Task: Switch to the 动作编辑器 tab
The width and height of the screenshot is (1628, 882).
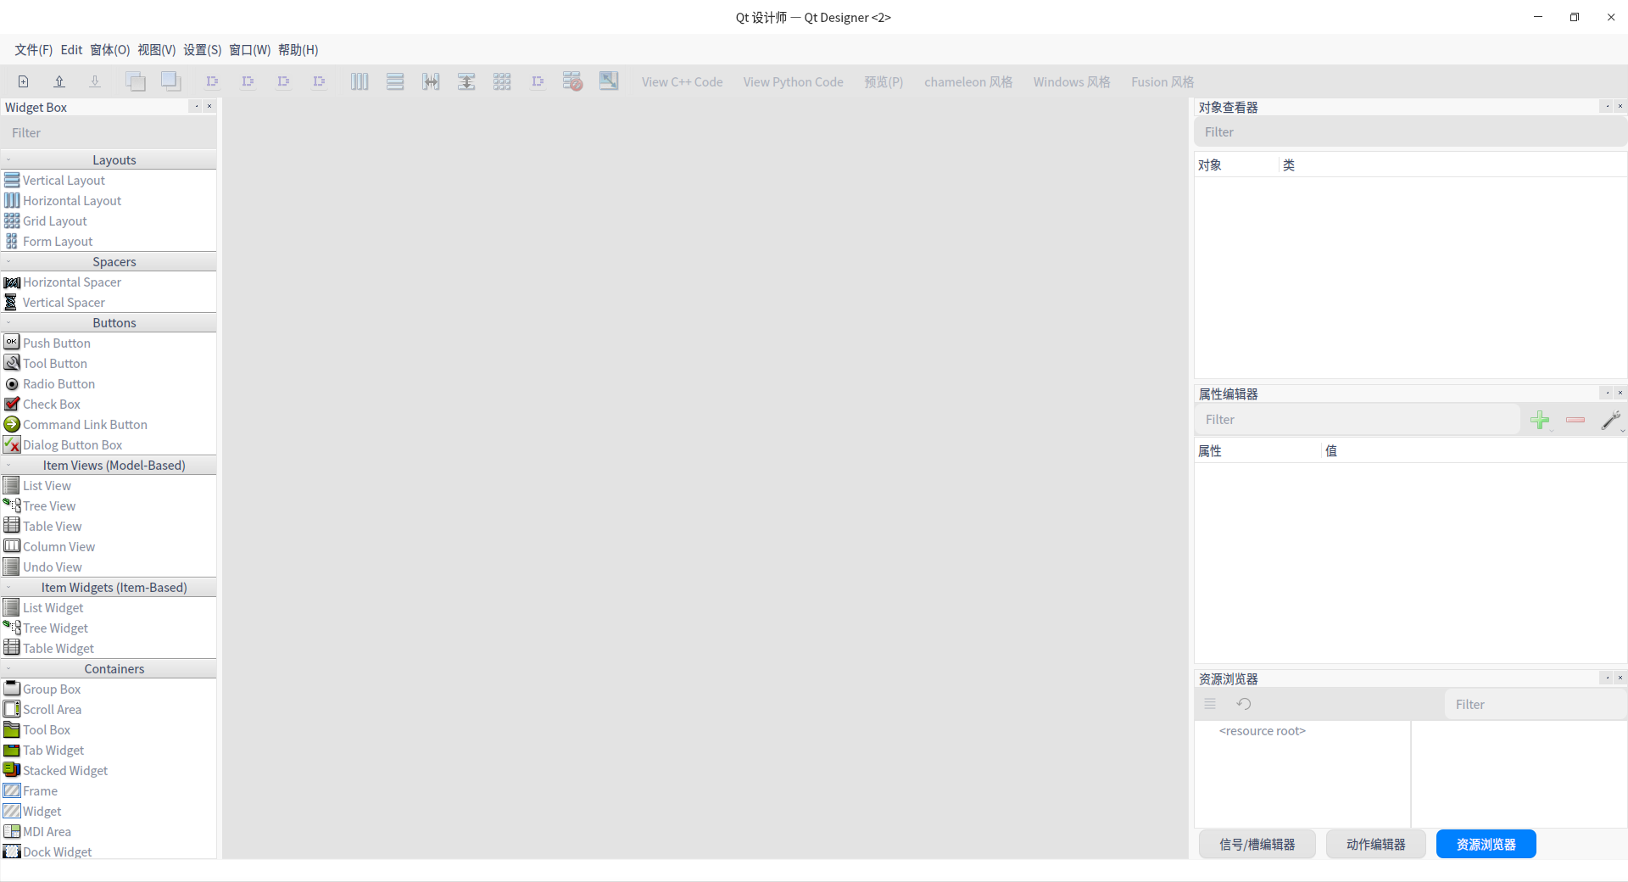Action: pyautogui.click(x=1374, y=844)
